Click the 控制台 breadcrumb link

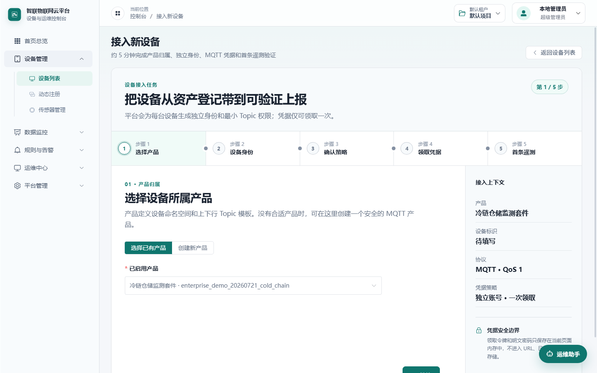(138, 16)
